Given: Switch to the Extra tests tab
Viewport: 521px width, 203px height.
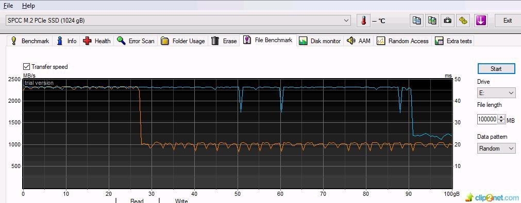Looking at the screenshot, I should (x=453, y=41).
